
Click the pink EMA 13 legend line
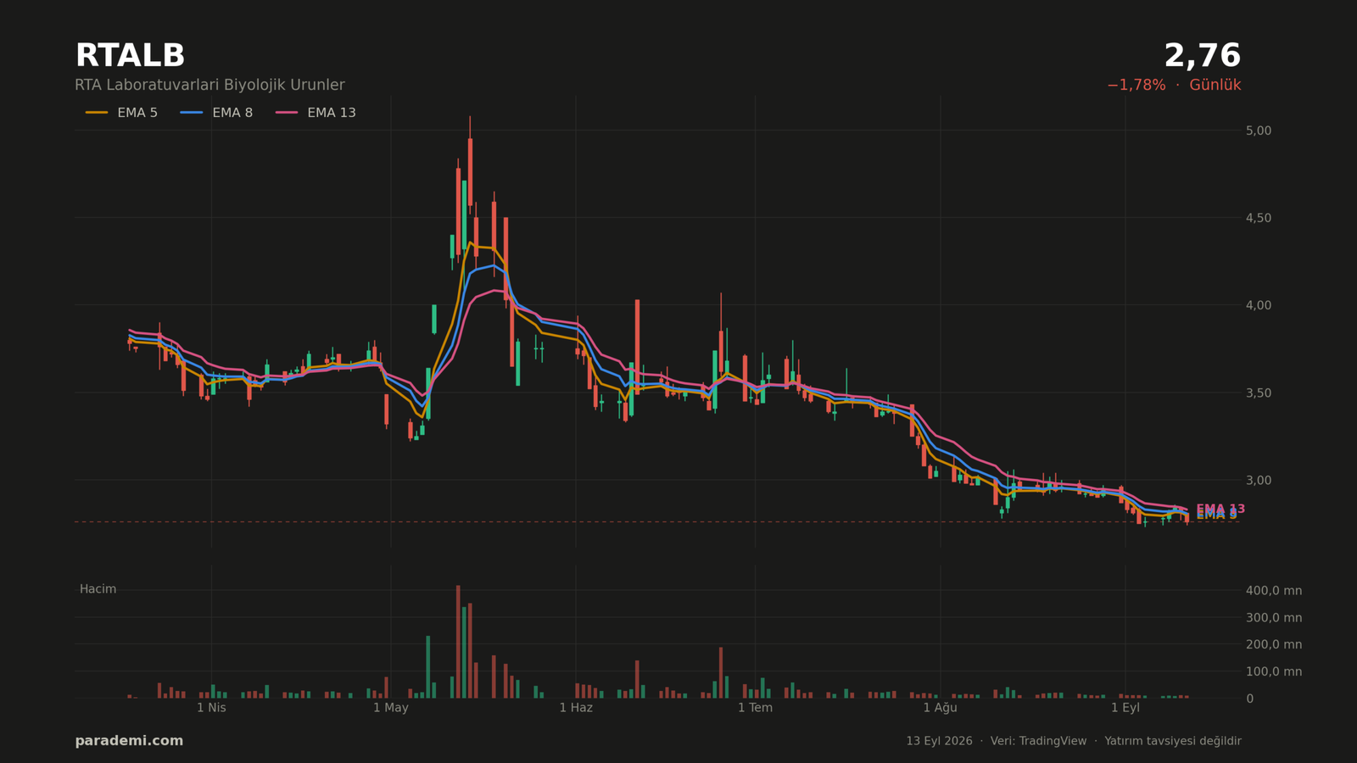point(287,113)
